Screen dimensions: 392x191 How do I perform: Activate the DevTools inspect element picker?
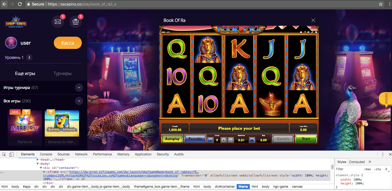(4, 154)
